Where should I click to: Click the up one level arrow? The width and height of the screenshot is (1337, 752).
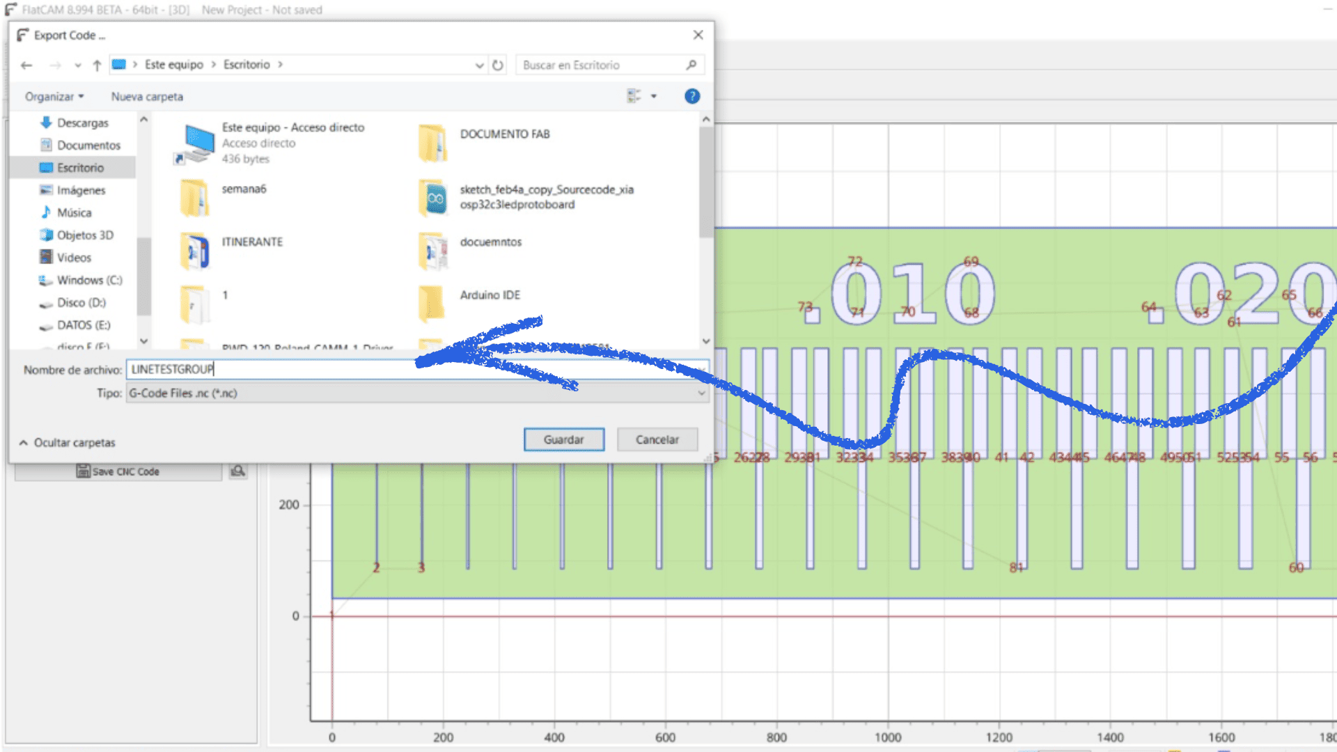(x=97, y=65)
